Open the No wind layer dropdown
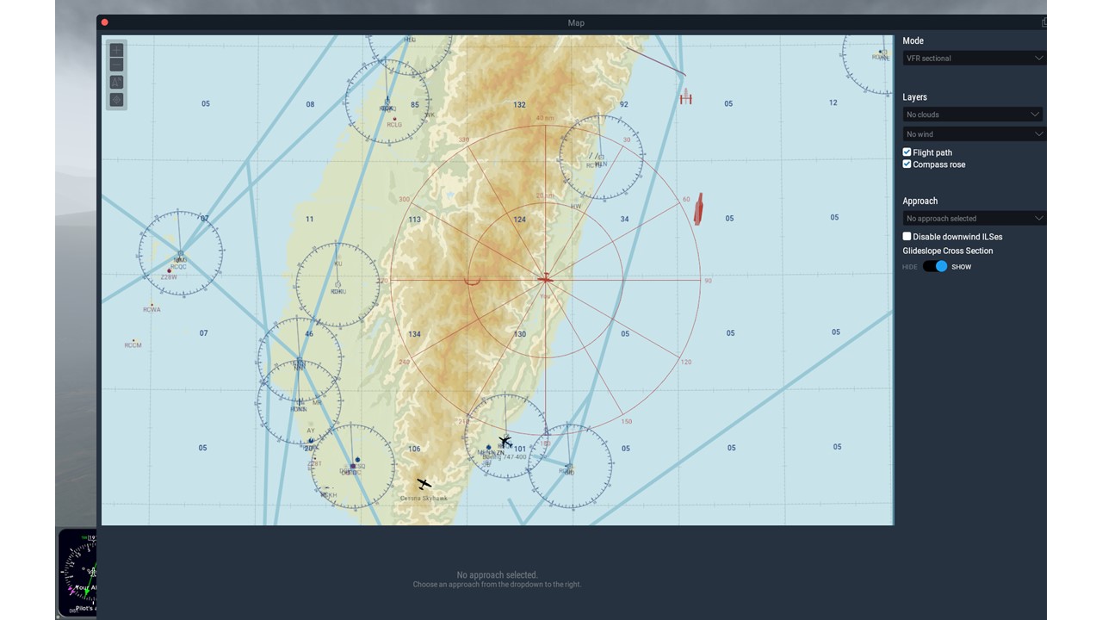Image resolution: width=1102 pixels, height=620 pixels. 974,134
